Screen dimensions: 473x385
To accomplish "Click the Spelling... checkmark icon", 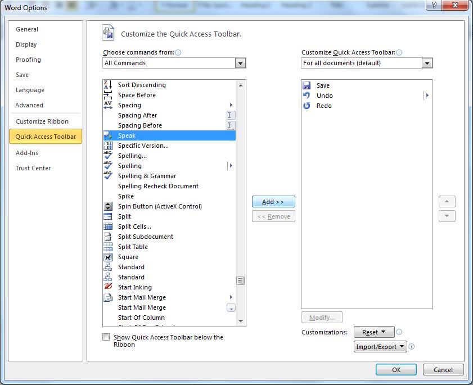I will (x=107, y=156).
